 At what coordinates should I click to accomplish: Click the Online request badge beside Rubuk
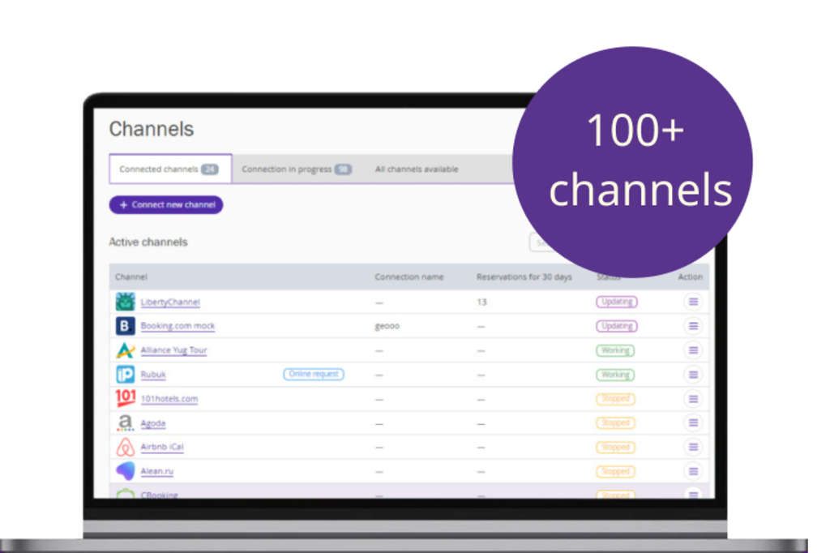tap(314, 374)
